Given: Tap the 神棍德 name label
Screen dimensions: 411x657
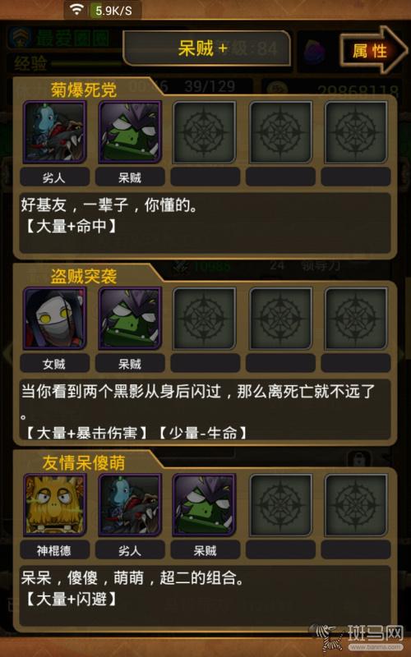Looking at the screenshot, I should [x=54, y=550].
